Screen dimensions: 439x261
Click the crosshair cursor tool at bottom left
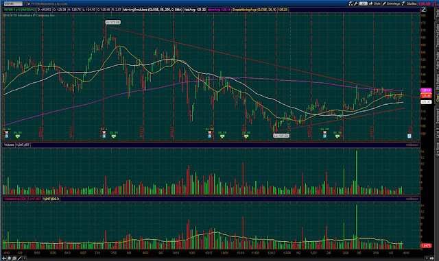tap(4, 258)
